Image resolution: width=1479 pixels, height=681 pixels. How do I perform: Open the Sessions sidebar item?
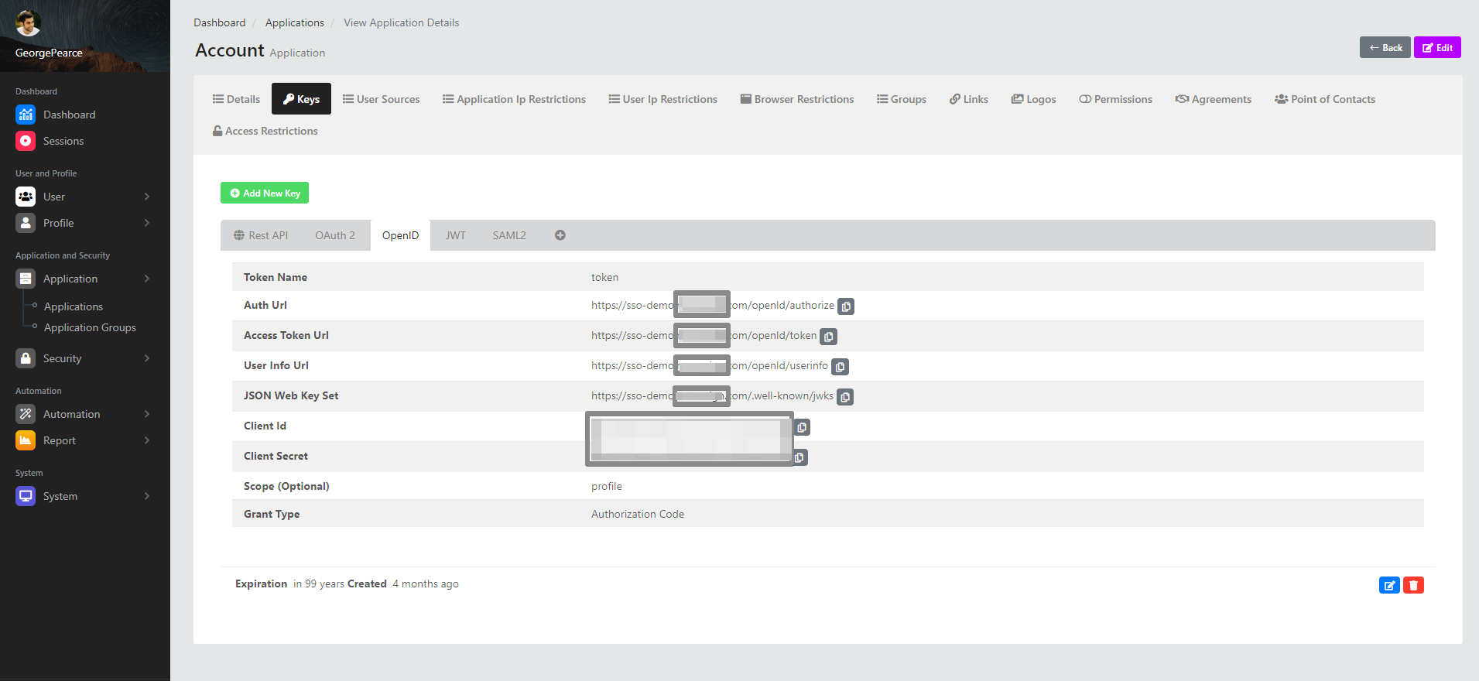[x=63, y=141]
